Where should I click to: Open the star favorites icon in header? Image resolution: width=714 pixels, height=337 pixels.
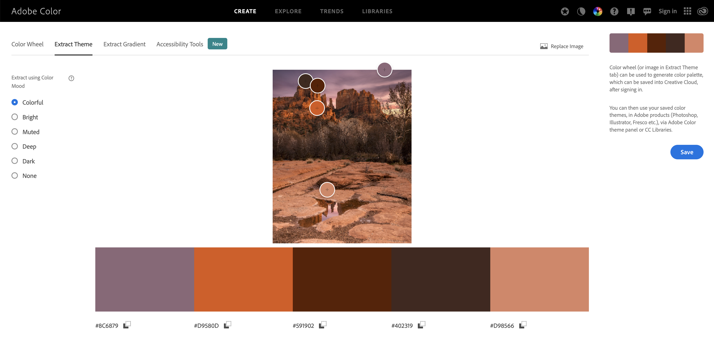coord(565,11)
